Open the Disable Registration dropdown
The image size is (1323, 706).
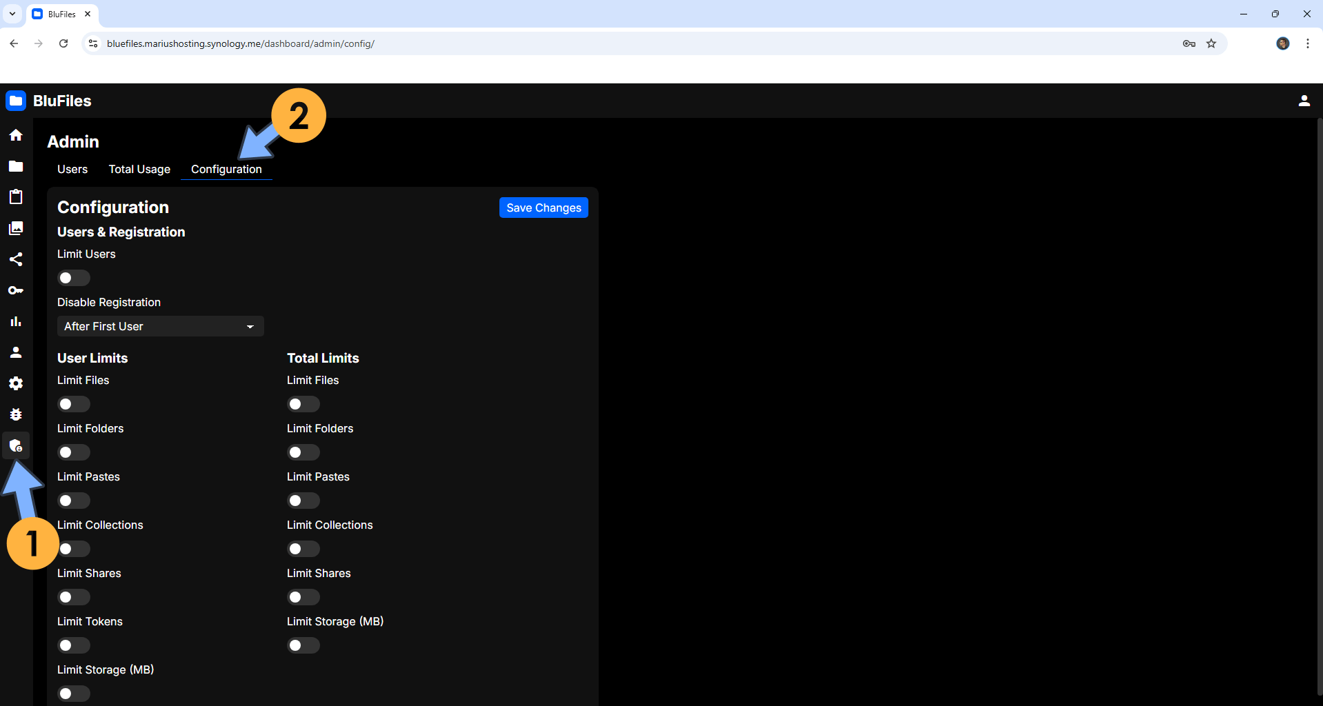(160, 326)
